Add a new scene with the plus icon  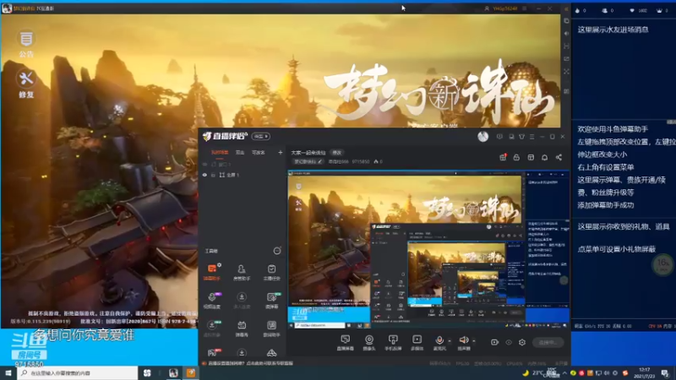tap(281, 153)
